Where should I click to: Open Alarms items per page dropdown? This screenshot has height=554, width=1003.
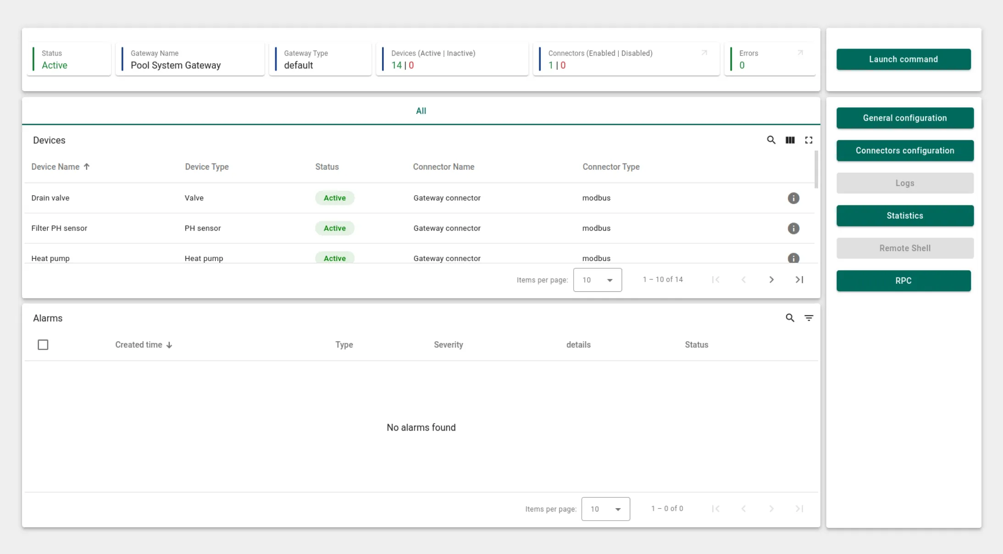pos(605,509)
